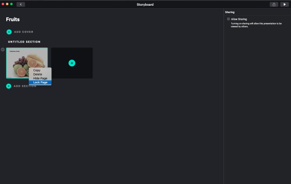This screenshot has width=291, height=184.
Task: Close the window with the red button
Action: click(x=3, y=4)
